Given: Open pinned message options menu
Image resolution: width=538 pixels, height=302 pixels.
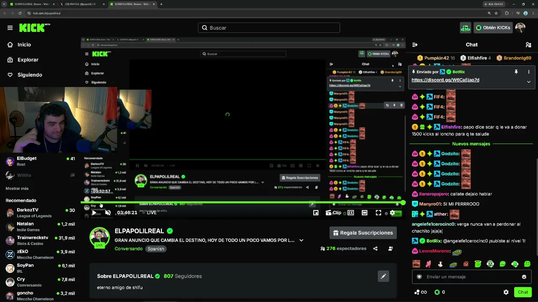Looking at the screenshot, I should tap(529, 72).
